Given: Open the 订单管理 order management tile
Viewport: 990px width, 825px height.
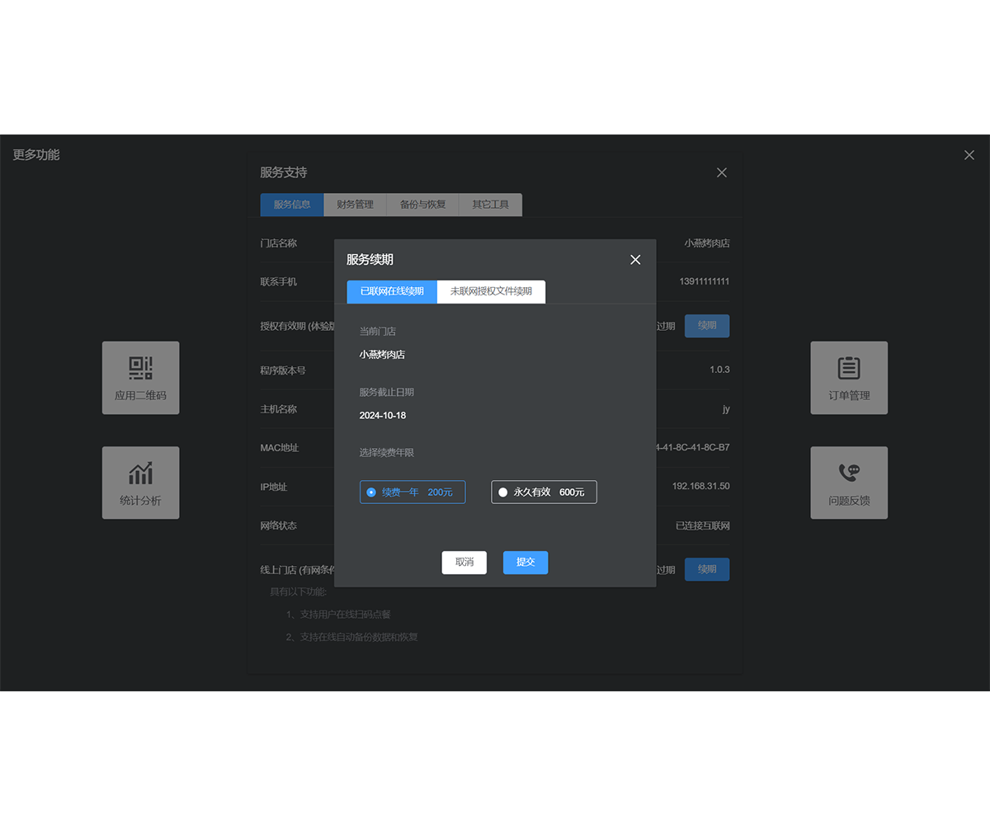Looking at the screenshot, I should point(849,378).
